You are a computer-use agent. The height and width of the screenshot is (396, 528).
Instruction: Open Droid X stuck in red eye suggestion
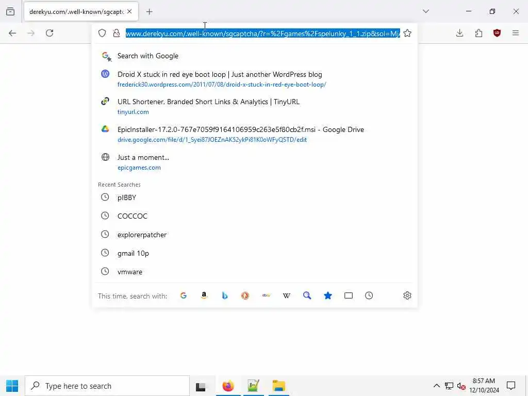point(255,79)
